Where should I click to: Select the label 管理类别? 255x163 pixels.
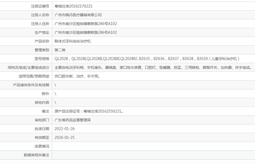pyautogui.click(x=42, y=50)
